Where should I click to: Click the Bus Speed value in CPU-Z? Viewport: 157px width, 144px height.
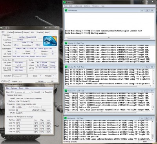pos(19,68)
